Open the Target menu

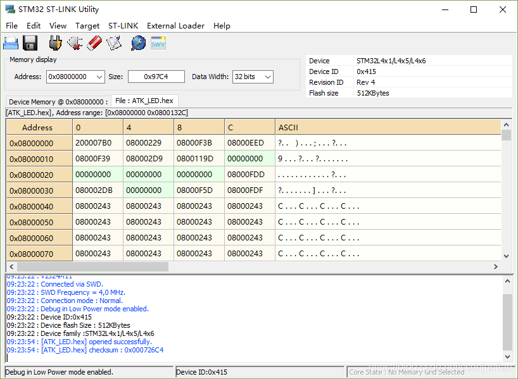pos(87,26)
